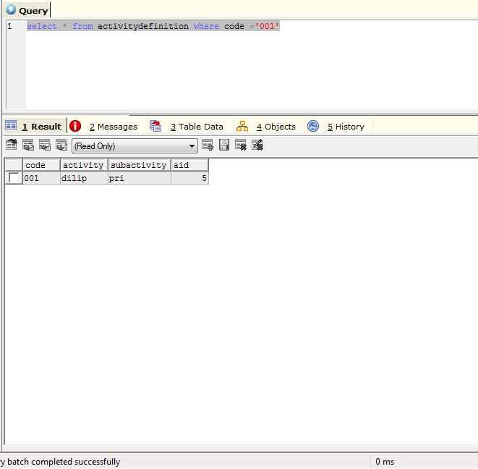Select the aid cell with value 5
The width and height of the screenshot is (478, 469).
point(189,178)
